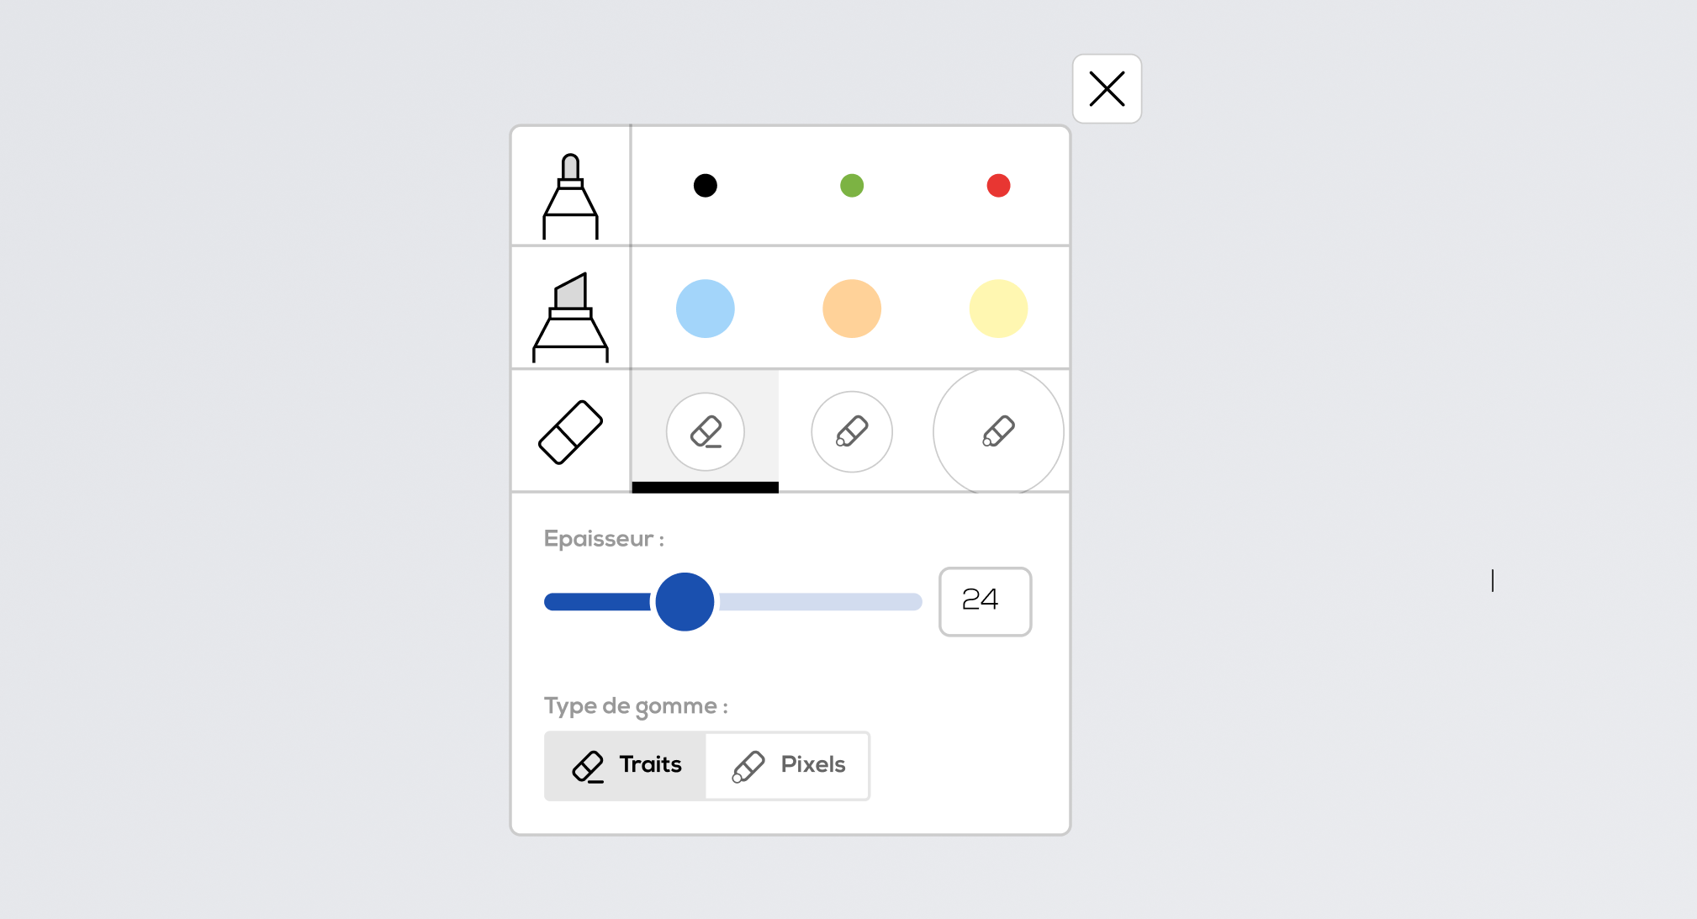Choose the small stroke eraser preset
Screen dimensions: 1697x919
[x=705, y=431]
